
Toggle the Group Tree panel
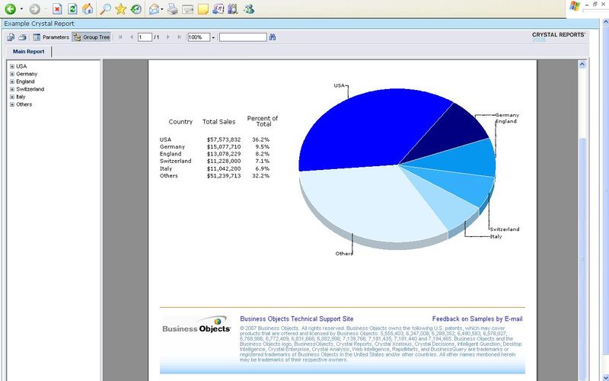click(x=91, y=37)
